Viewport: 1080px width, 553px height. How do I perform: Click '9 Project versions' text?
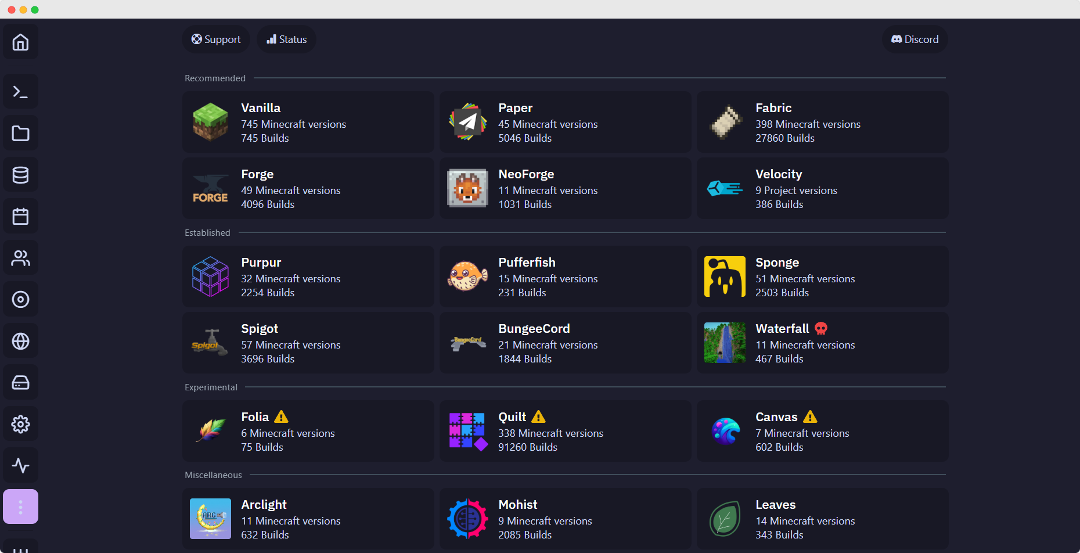tap(796, 191)
